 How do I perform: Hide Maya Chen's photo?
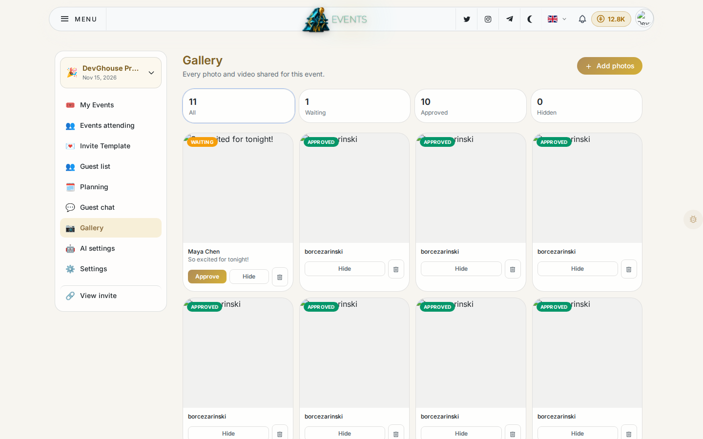click(249, 277)
